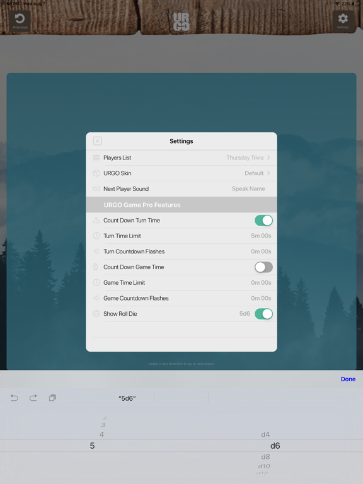The width and height of the screenshot is (363, 484).
Task: Open Players List chevron for Thursday Trivia
Action: (268, 158)
